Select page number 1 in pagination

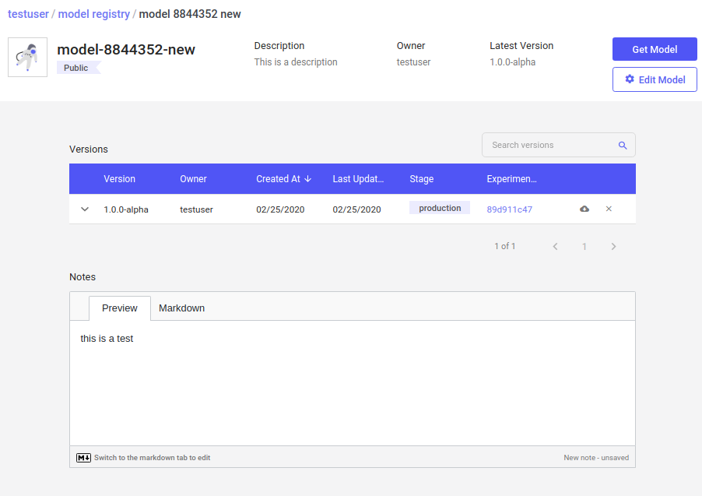pyautogui.click(x=584, y=246)
